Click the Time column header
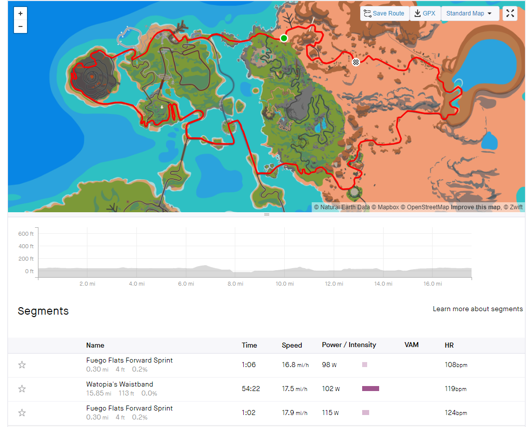Viewport: 527px width, 427px height. pos(249,346)
